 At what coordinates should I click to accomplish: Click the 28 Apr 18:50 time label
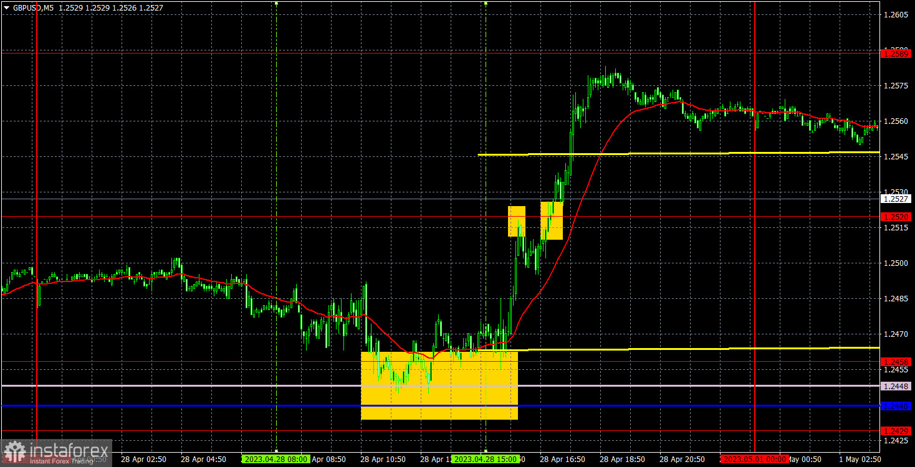coord(622,459)
